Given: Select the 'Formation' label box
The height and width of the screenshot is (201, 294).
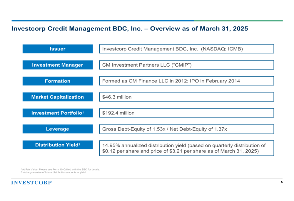Looking at the screenshot, I should click(58, 81).
